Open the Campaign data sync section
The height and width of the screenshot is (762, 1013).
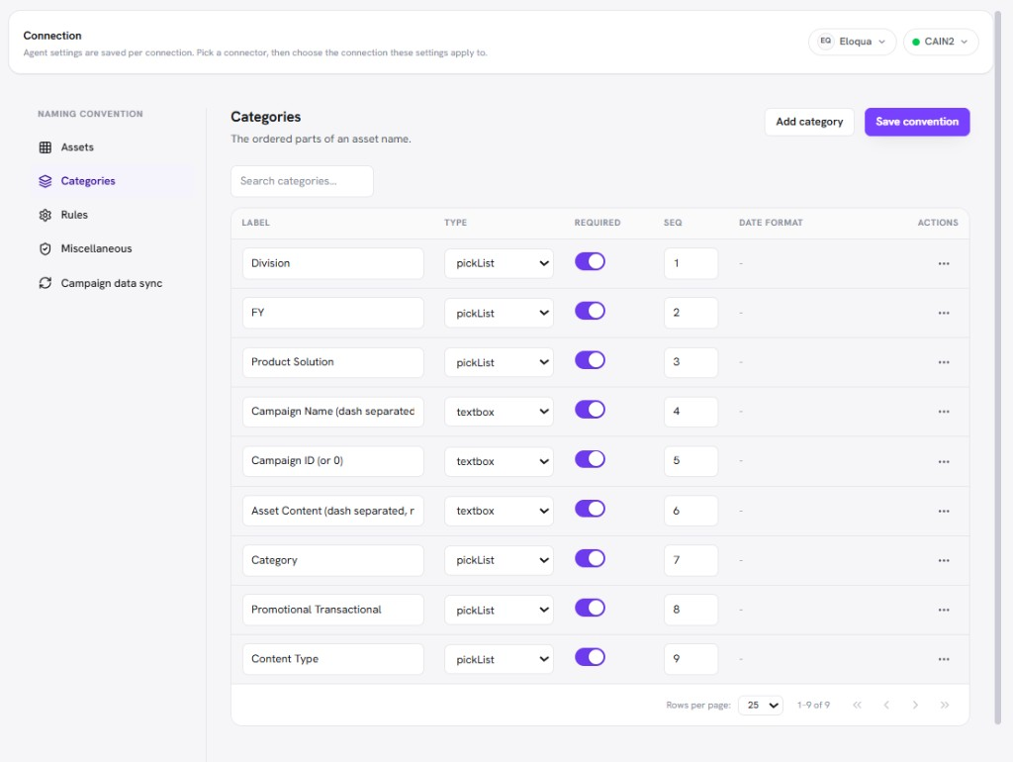click(x=111, y=283)
